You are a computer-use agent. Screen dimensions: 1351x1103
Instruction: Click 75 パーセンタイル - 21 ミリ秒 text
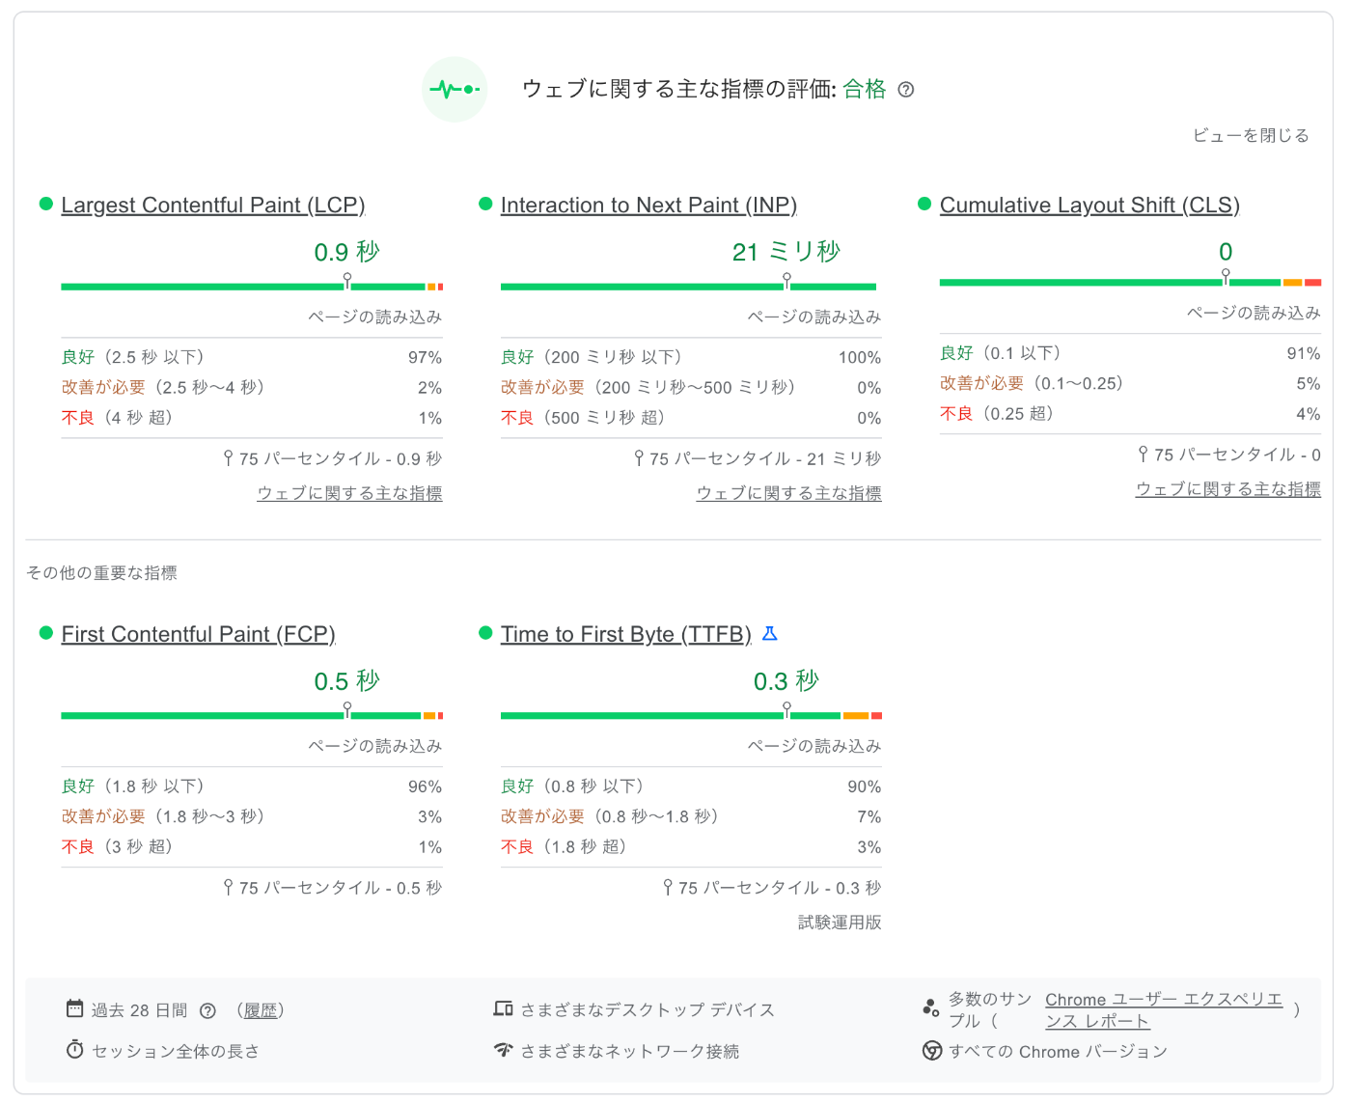click(765, 459)
